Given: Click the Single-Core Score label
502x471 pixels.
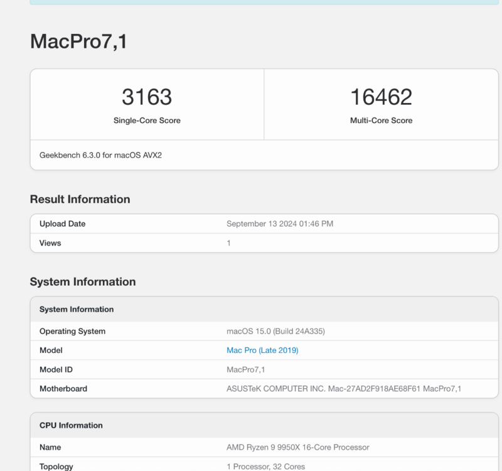Looking at the screenshot, I should pos(147,121).
